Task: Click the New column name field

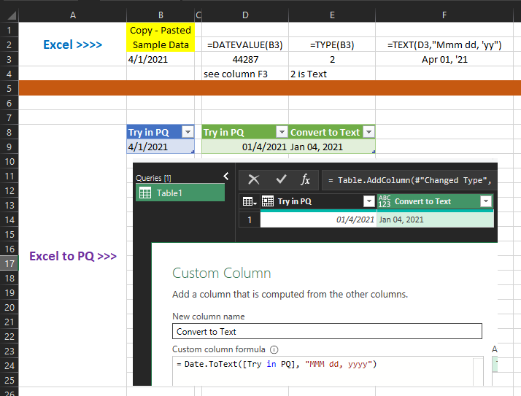Action: coord(327,331)
